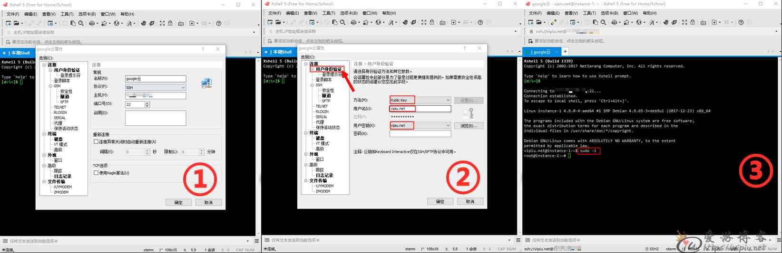
Task: Add new tab with plus in third window
Action: click(566, 51)
